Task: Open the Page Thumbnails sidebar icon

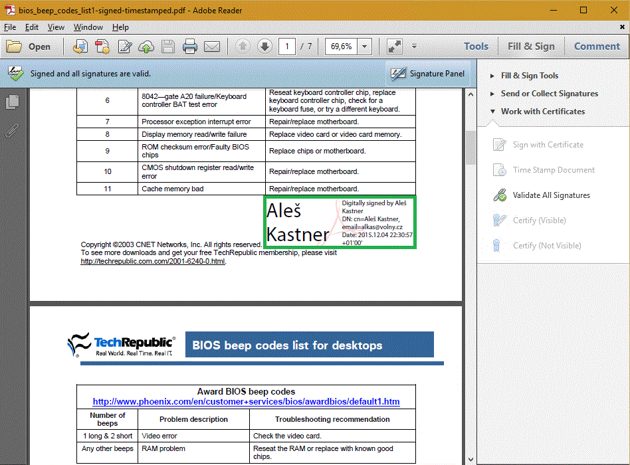Action: pos(12,102)
